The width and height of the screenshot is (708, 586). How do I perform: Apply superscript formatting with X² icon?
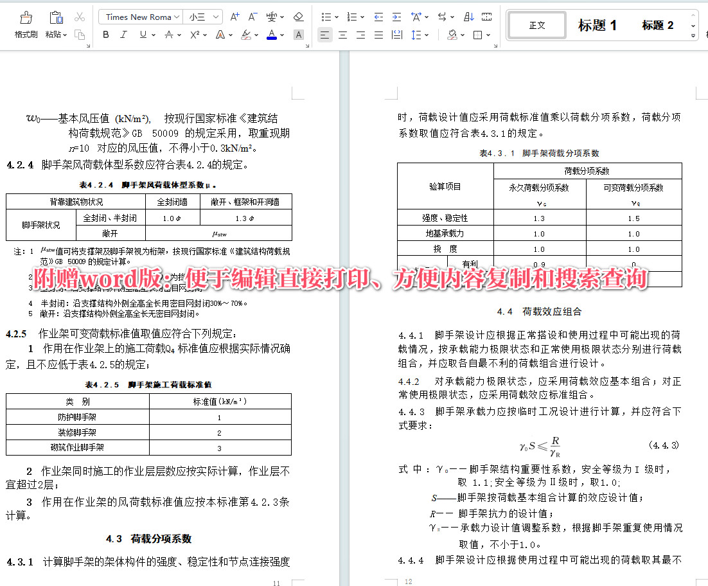coord(195,35)
